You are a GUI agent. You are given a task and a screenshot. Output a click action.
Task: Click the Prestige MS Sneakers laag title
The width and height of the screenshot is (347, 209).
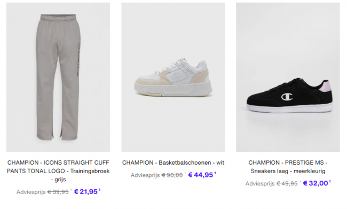288,167
